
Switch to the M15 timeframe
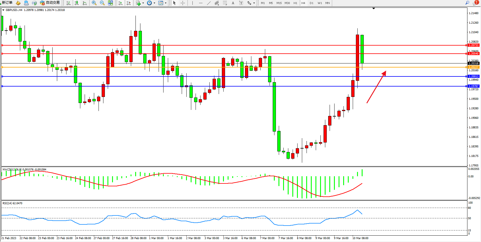coord(279,3)
